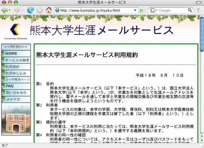204x148 pixels.
Task: Click the toolbar toggle pill button
Action: point(199,2)
